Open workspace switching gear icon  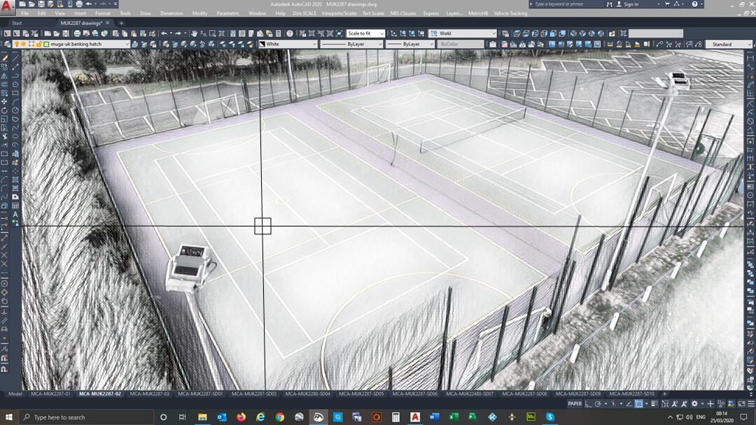pos(694,404)
